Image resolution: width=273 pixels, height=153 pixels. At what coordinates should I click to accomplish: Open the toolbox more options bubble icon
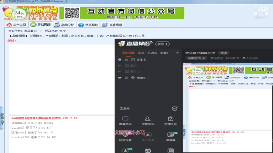[174, 108]
